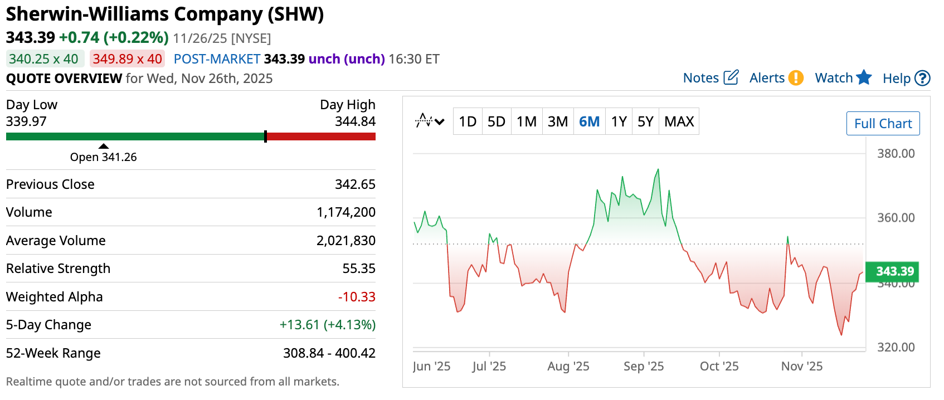Switch chart to 3M range

[558, 121]
